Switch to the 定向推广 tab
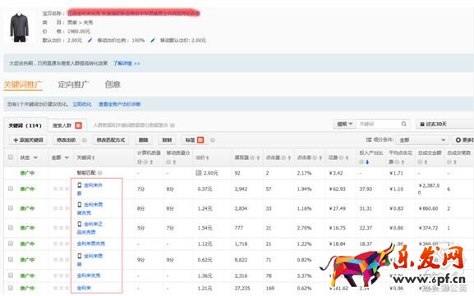The image size is (474, 296). tap(73, 84)
